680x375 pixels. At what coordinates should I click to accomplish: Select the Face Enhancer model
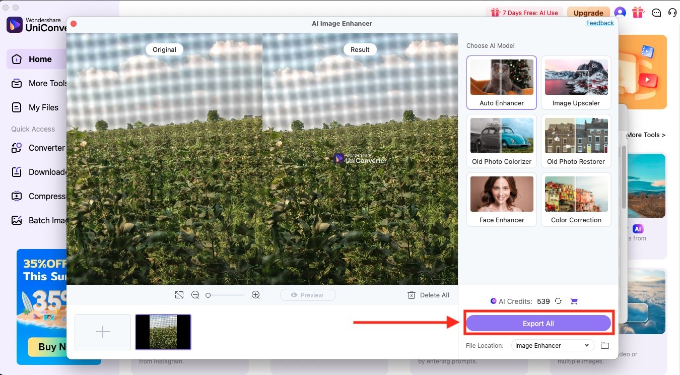(x=502, y=200)
